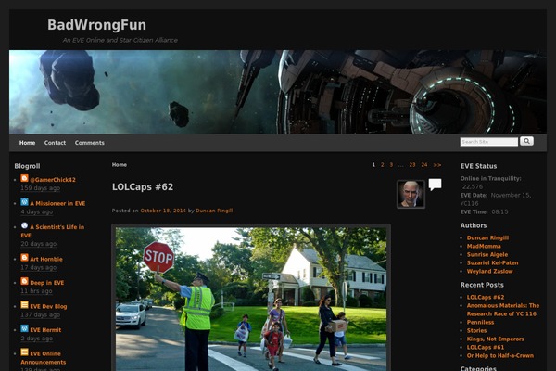556x371 pixels.
Task: Click the '159 days ago' timestamp
Action: (40, 188)
